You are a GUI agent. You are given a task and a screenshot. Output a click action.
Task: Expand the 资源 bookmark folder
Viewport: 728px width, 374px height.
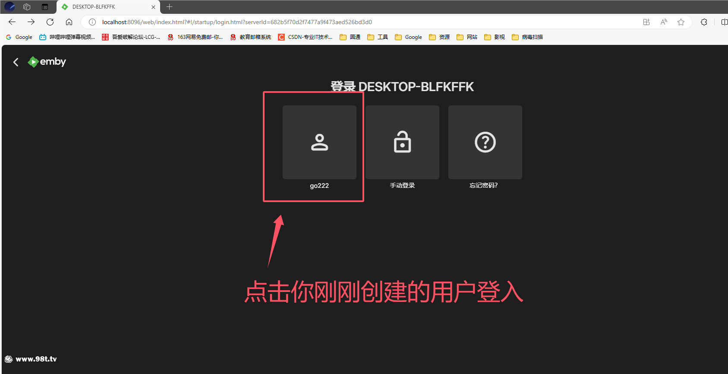[x=439, y=37]
